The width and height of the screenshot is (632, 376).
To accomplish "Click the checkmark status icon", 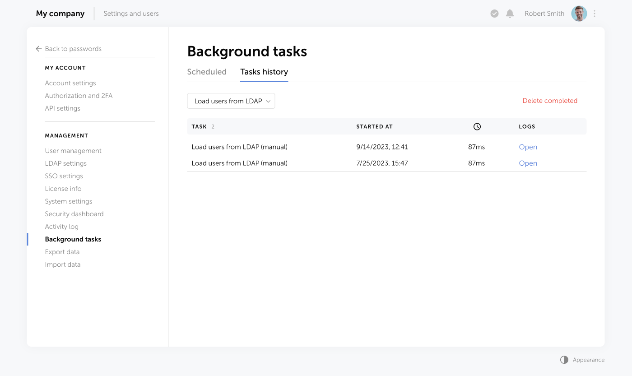I will pos(494,13).
